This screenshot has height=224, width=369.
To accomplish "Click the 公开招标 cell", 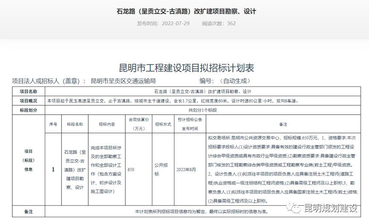I will coord(160,169).
